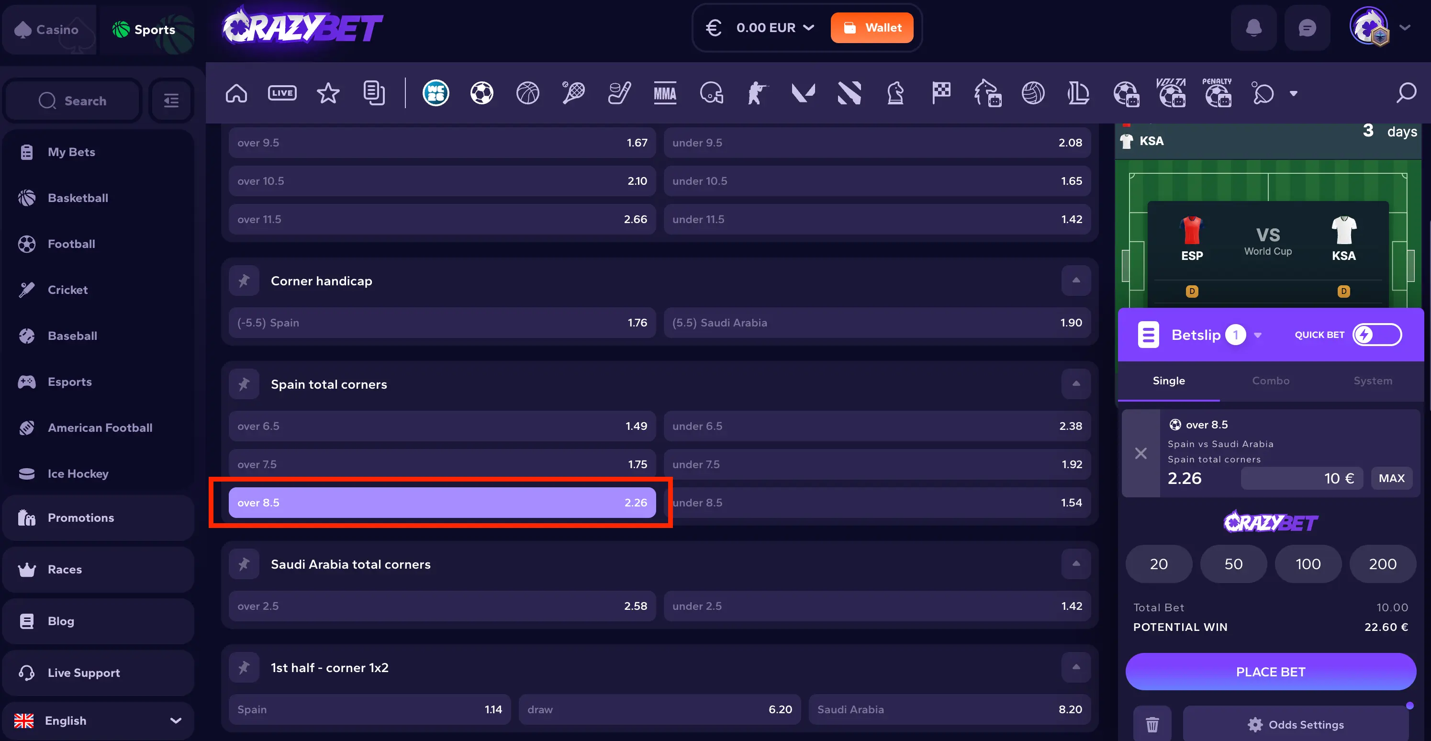Select the racing checkered flag icon
The width and height of the screenshot is (1431, 741).
pyautogui.click(x=941, y=93)
